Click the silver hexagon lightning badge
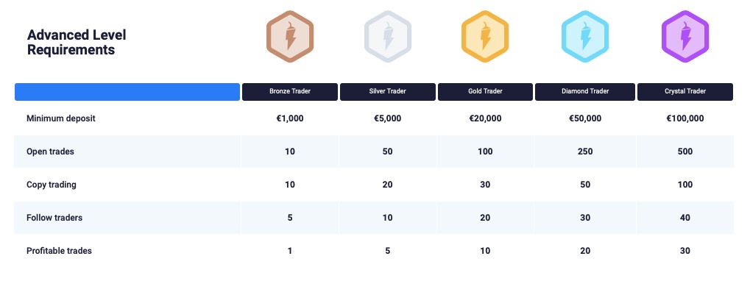Screen dimensions: 750x281 pyautogui.click(x=387, y=36)
